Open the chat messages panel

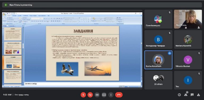(x=192, y=95)
